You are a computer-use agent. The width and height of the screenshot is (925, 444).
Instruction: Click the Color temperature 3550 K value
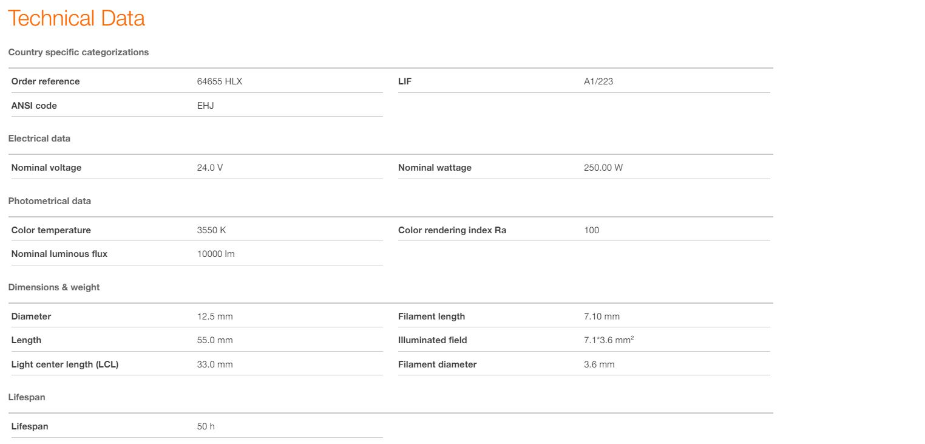(x=211, y=230)
